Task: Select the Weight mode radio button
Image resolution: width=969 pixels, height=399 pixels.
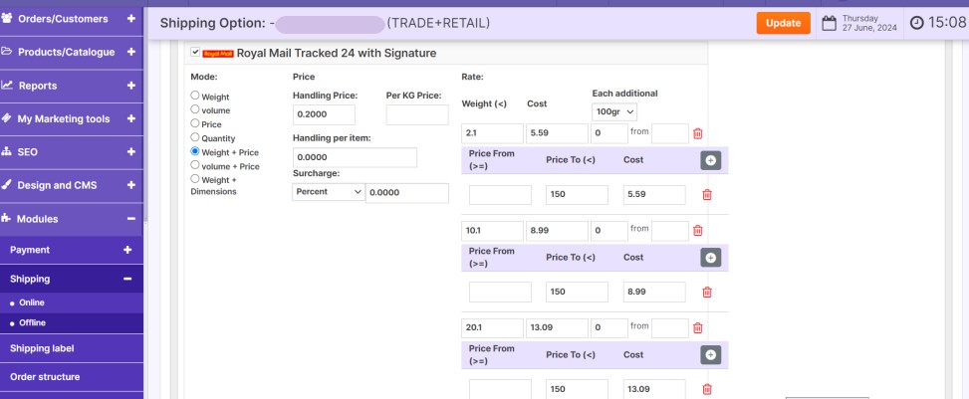Action: pos(195,97)
